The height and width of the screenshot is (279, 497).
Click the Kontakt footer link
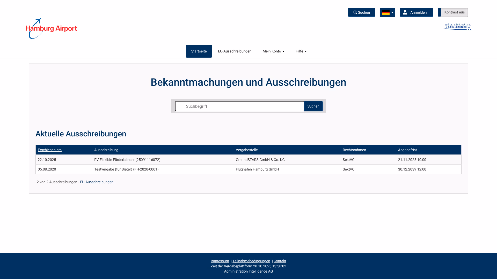280,261
